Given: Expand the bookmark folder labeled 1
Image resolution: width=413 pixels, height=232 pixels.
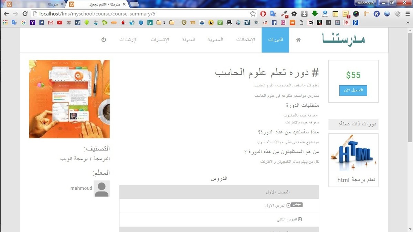Looking at the screenshot, I should coord(161,23).
